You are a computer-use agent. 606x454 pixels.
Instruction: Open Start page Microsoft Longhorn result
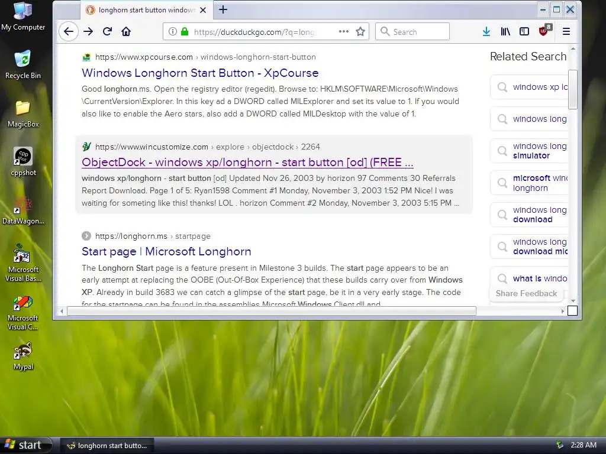166,252
